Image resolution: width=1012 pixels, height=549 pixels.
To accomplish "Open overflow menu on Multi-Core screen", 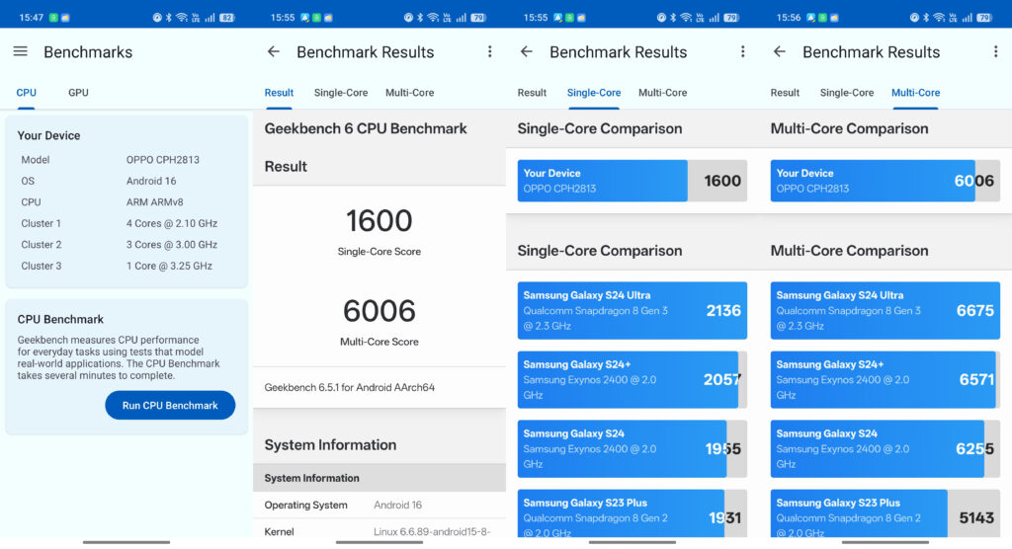I will 996,51.
